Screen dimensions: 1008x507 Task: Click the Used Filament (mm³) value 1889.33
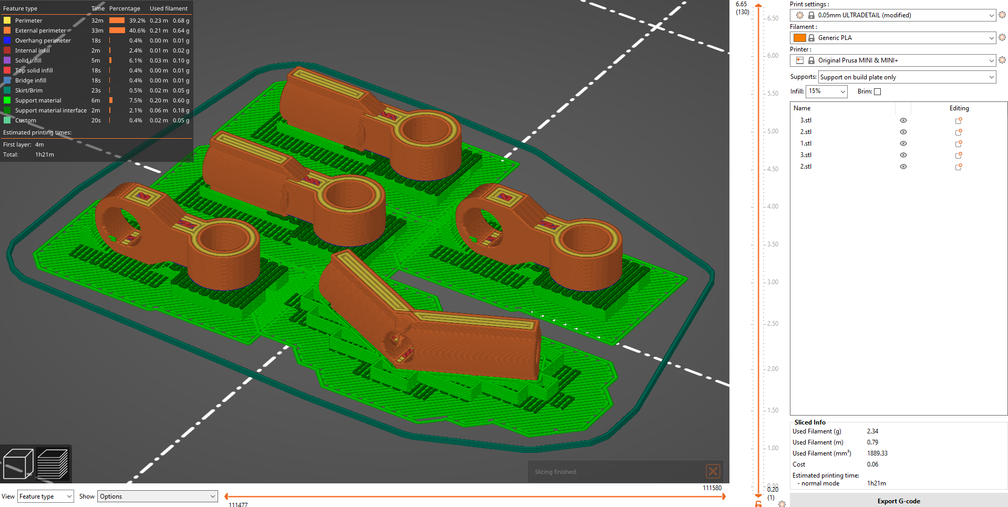877,453
